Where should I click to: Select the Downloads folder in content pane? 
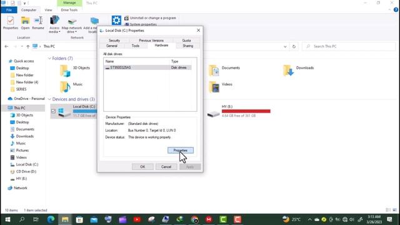point(298,71)
